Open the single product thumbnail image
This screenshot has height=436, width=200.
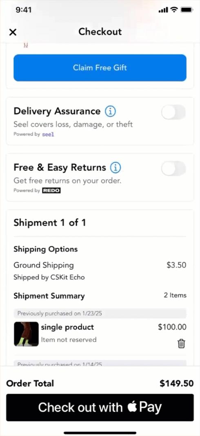click(x=26, y=334)
